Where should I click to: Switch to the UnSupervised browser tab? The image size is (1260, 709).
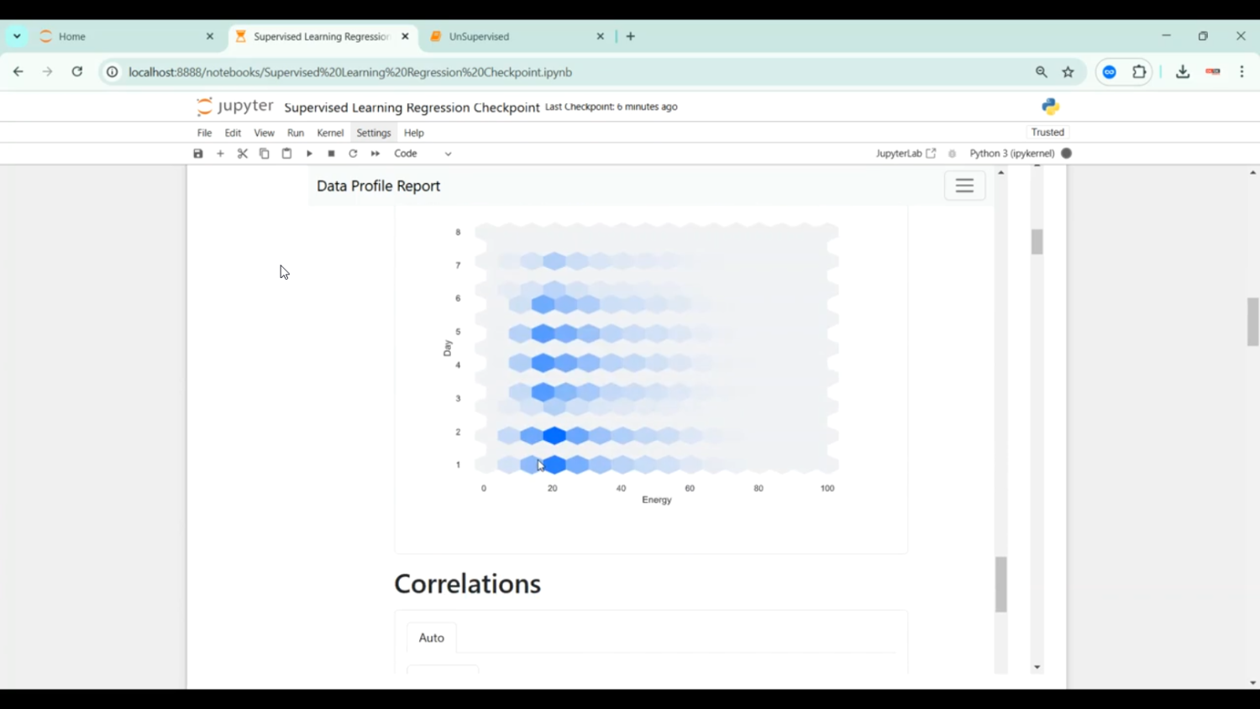pyautogui.click(x=517, y=36)
